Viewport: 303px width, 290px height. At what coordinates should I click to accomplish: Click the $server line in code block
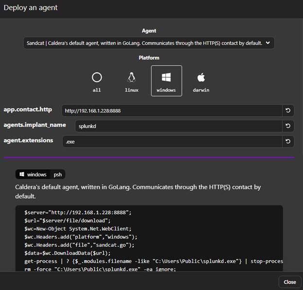click(78, 212)
